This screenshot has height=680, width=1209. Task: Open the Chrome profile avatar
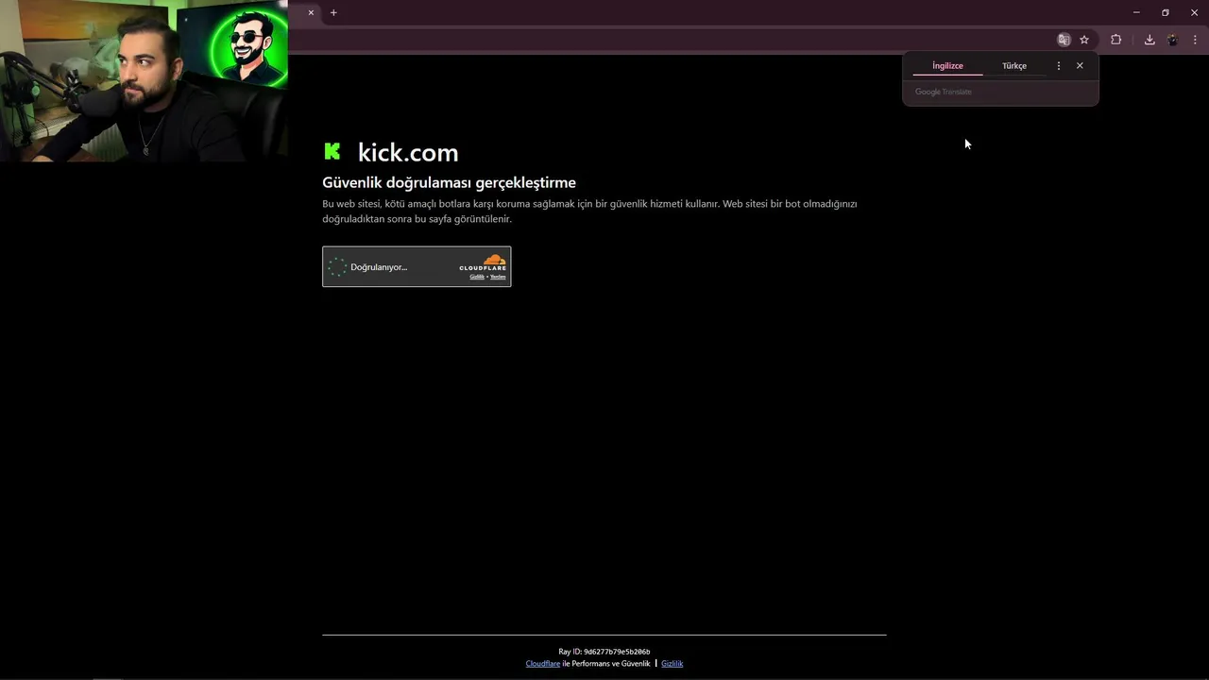(x=1173, y=40)
